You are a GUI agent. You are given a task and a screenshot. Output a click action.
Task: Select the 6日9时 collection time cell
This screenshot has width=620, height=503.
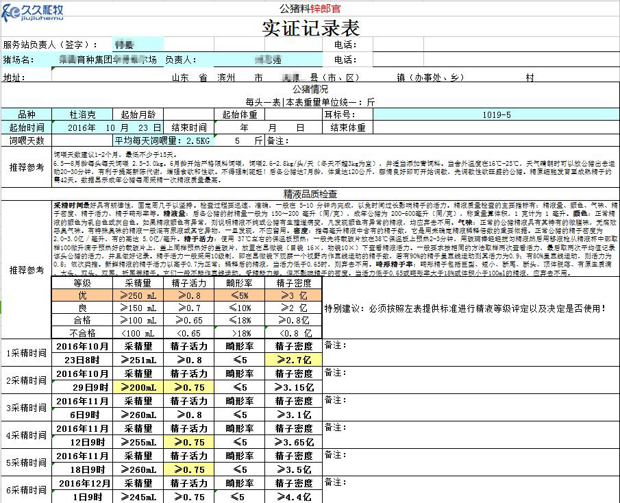click(x=82, y=415)
